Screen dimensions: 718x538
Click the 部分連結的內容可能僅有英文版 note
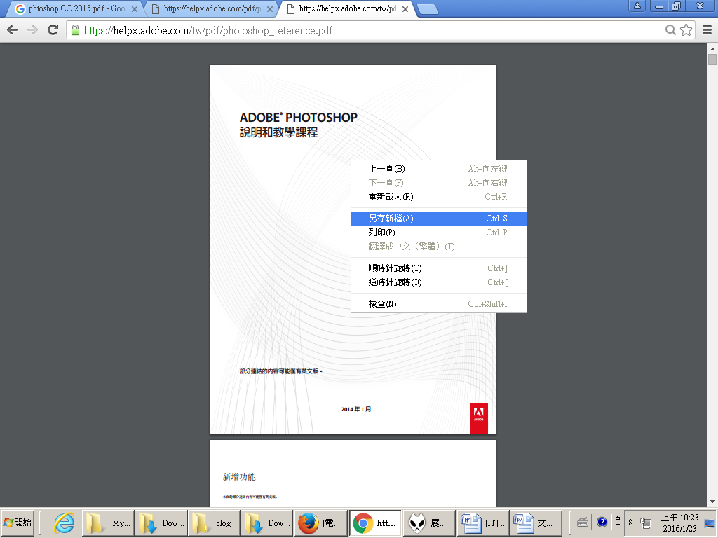tap(280, 371)
